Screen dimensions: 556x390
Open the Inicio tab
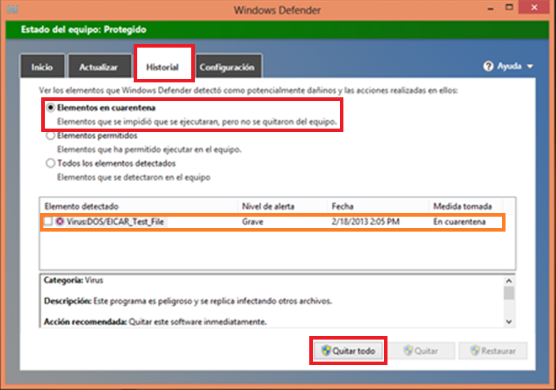click(x=43, y=66)
